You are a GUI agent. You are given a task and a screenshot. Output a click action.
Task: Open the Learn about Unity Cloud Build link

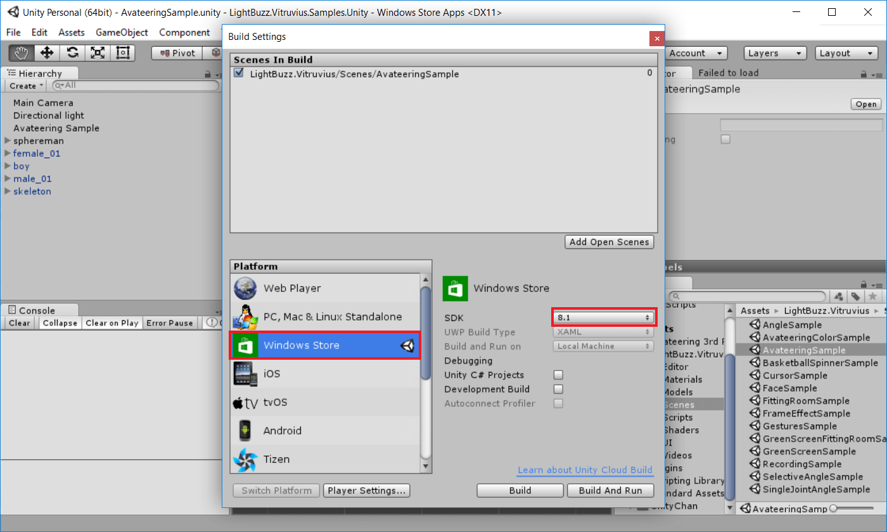(585, 471)
